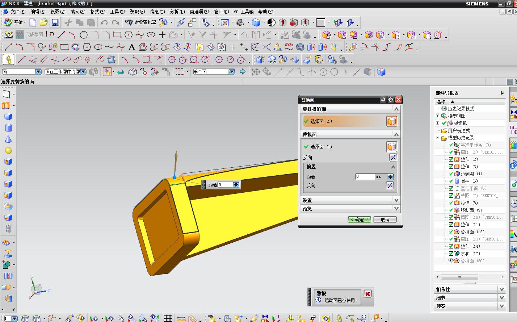517x322 pixels.
Task: Click the Open file folder icon
Action: tap(44, 22)
